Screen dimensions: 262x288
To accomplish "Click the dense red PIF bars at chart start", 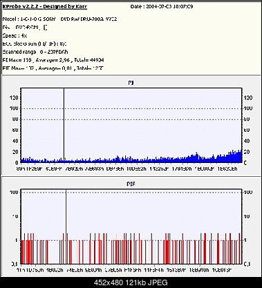I will 27,251.
